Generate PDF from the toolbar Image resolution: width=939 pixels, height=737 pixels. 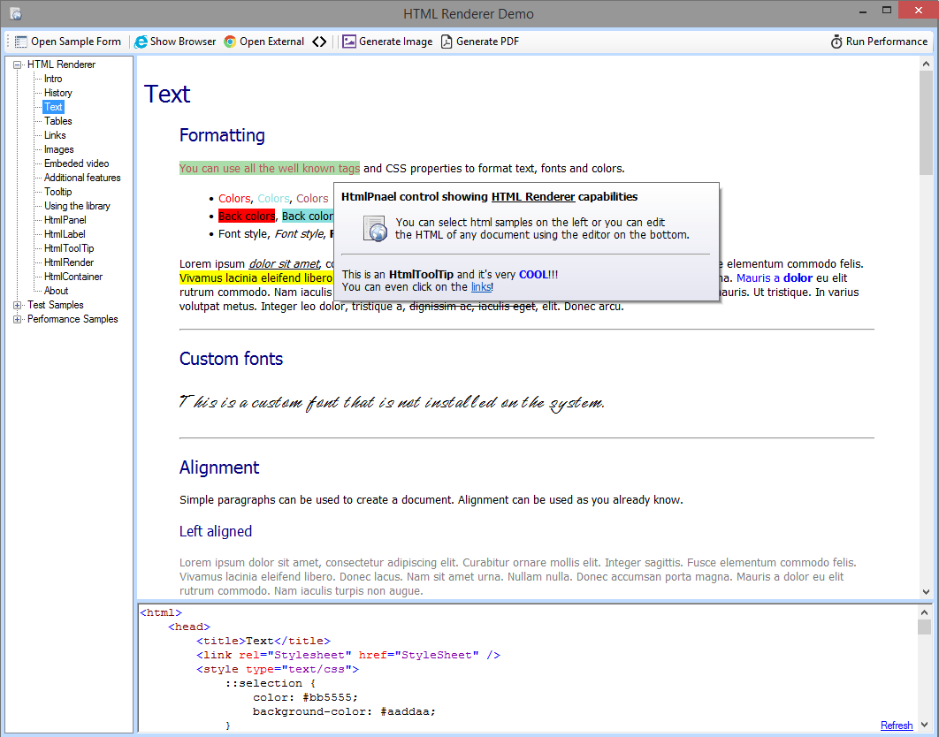tap(480, 42)
